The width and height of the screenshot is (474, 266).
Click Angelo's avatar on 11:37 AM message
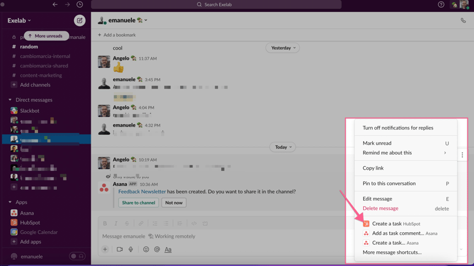[x=104, y=61]
